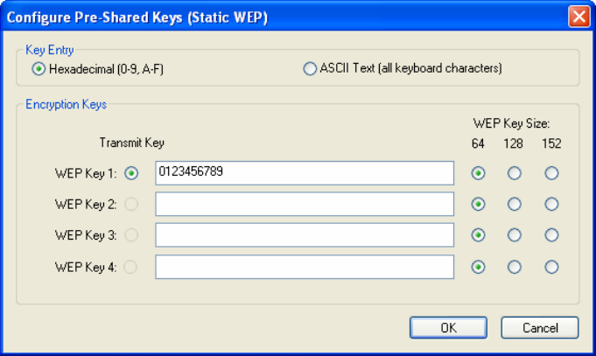Set WEP Key 1 as transmit key
Viewport: 596px width, 356px height.
131,174
